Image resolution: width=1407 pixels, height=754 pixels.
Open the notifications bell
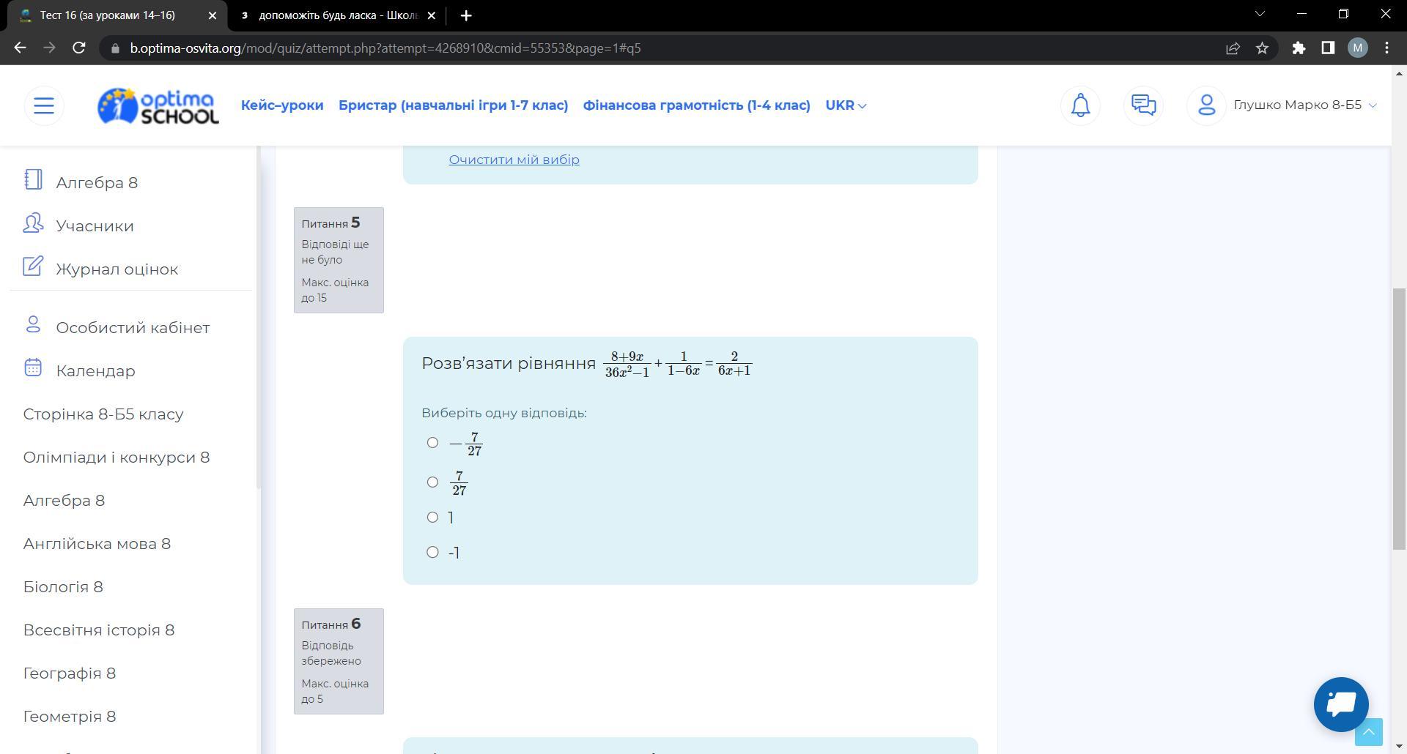click(x=1080, y=105)
